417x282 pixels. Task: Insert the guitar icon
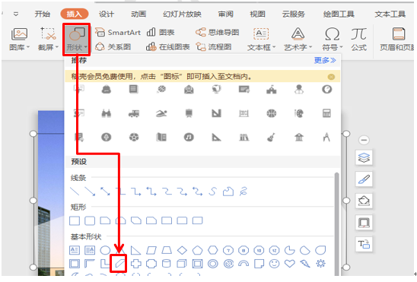click(x=271, y=138)
